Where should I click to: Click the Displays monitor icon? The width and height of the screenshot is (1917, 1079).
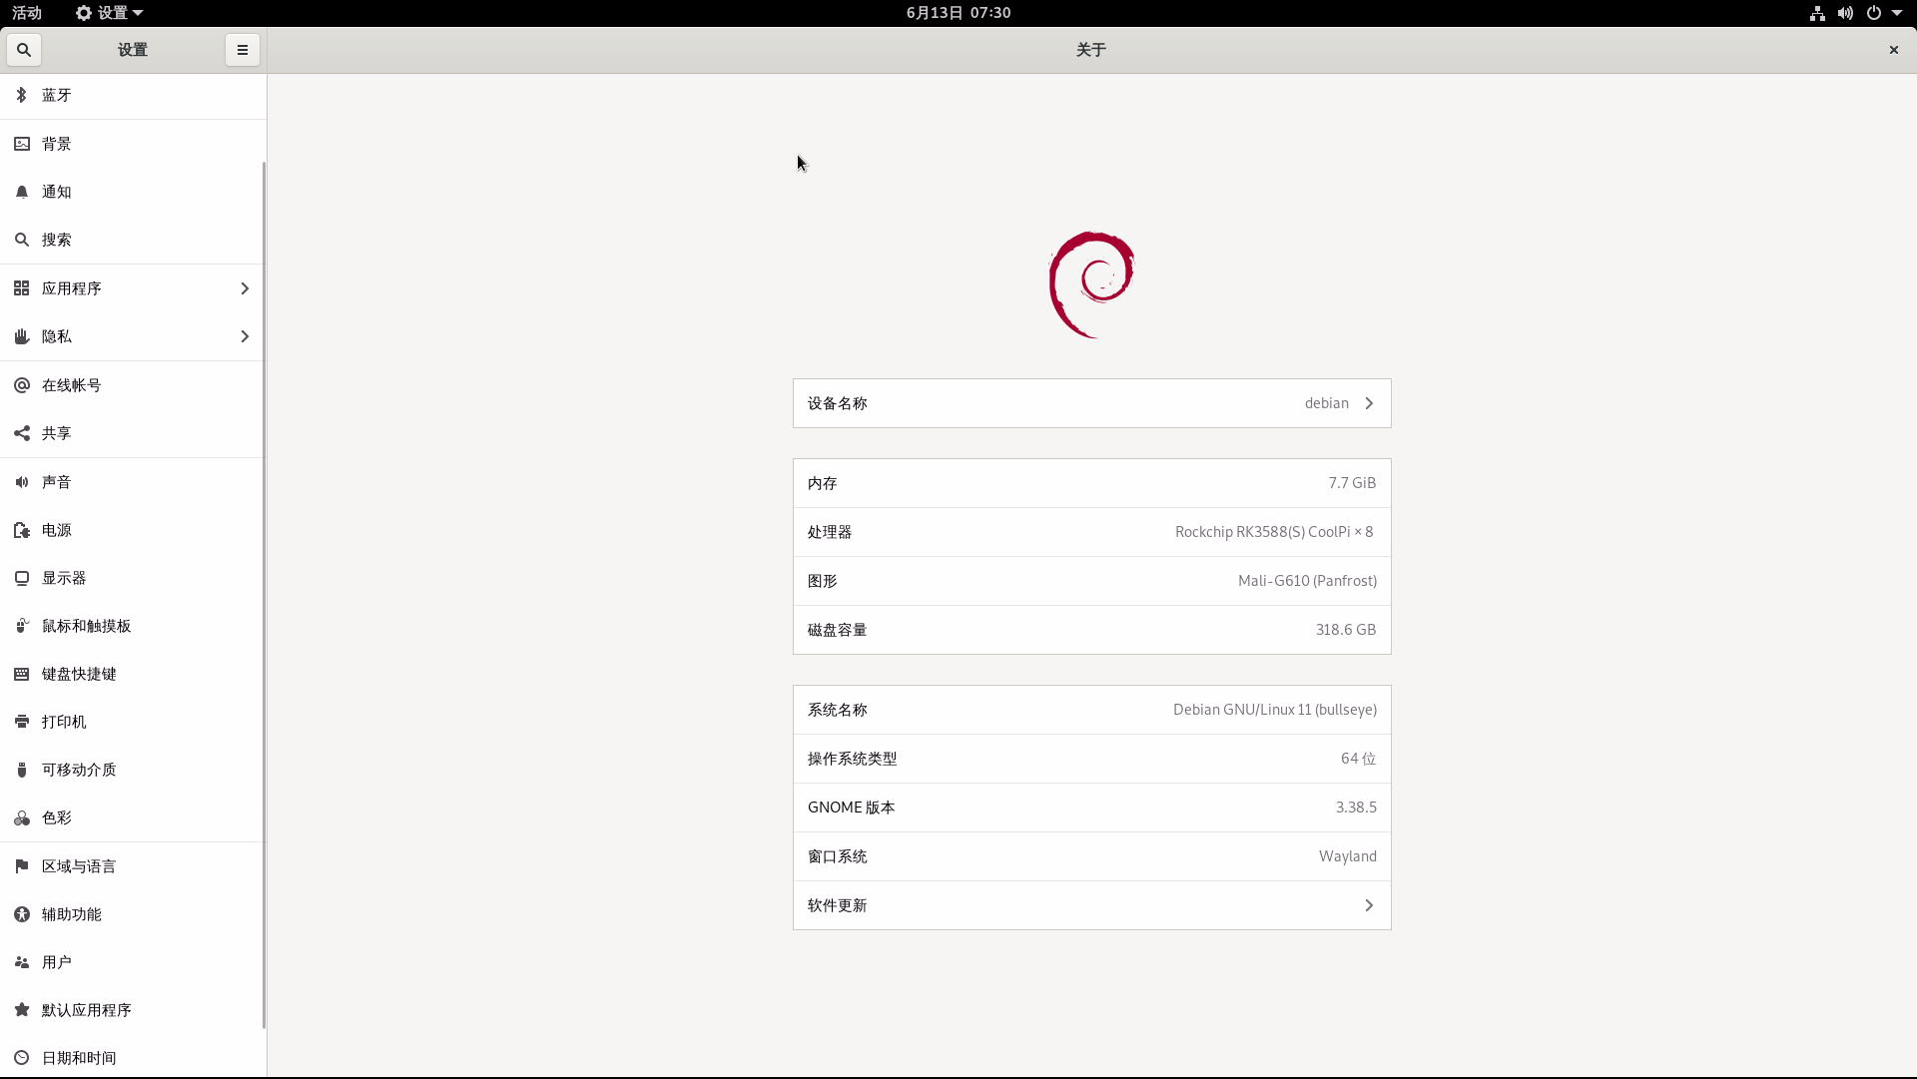pos(22,578)
